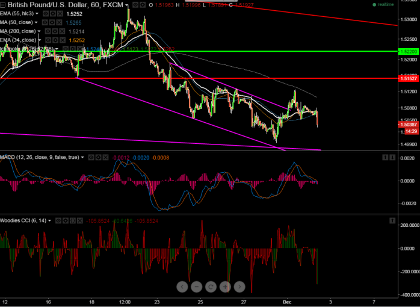Expand the EMA (34, close) dropdown arrow
Image resolution: width=420 pixels, height=307 pixels.
tap(39, 40)
